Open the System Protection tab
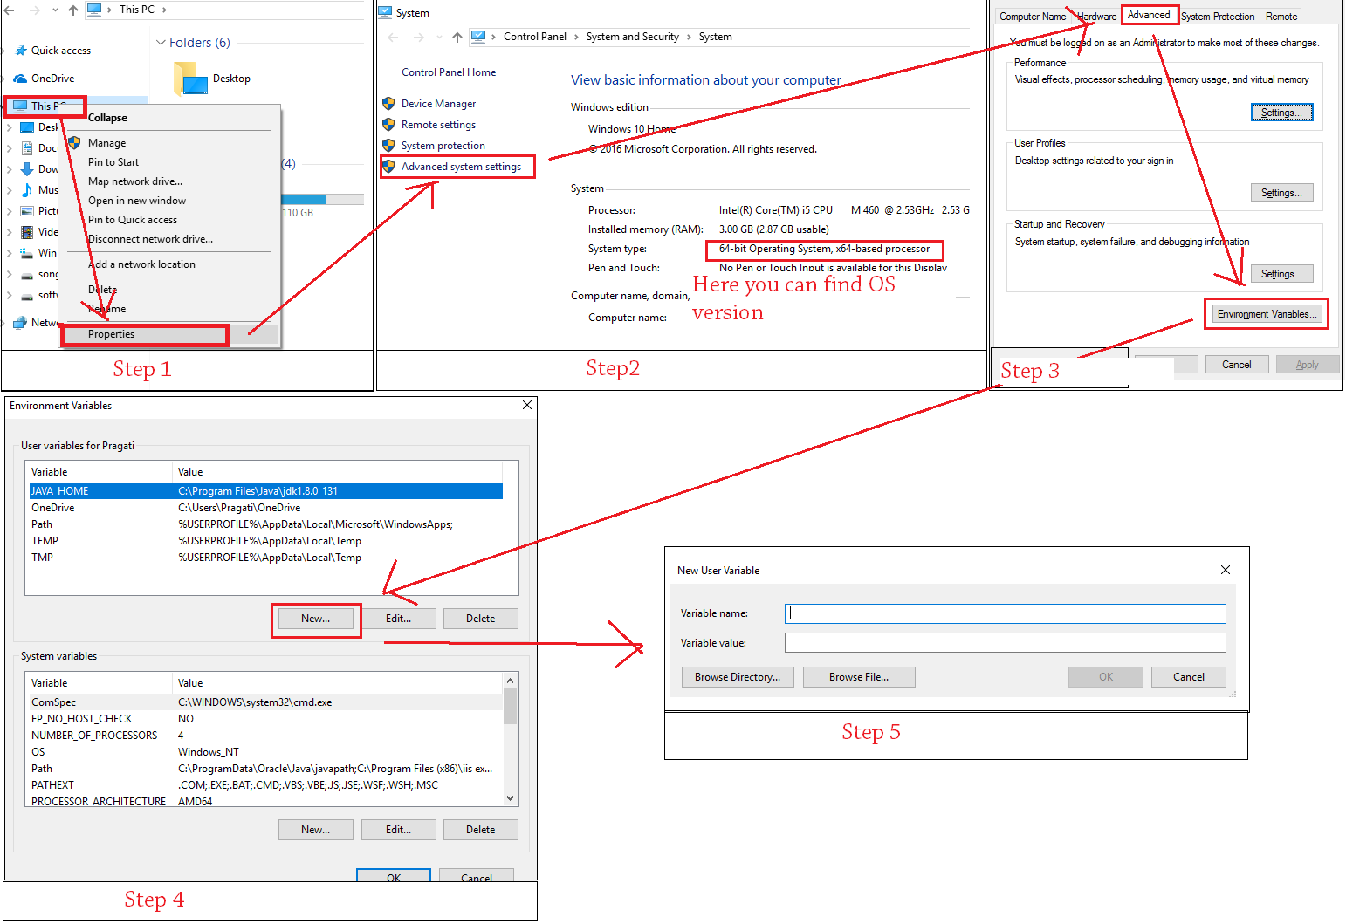This screenshot has width=1346, height=924. [x=1218, y=17]
